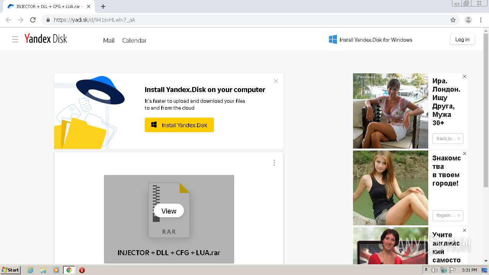Click the page vertical scrollbar
The width and height of the screenshot is (489, 275).
tap(486, 111)
